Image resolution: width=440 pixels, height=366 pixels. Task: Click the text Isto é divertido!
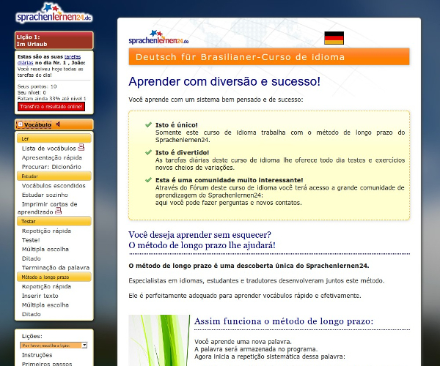(x=182, y=152)
